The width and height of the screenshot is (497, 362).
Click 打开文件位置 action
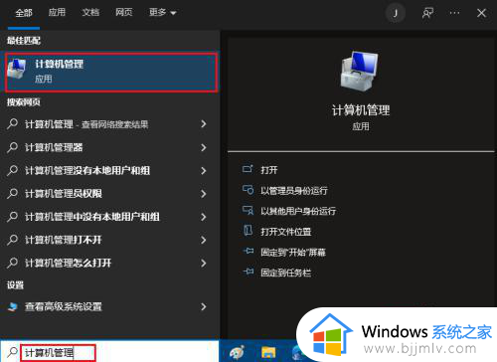(x=285, y=232)
